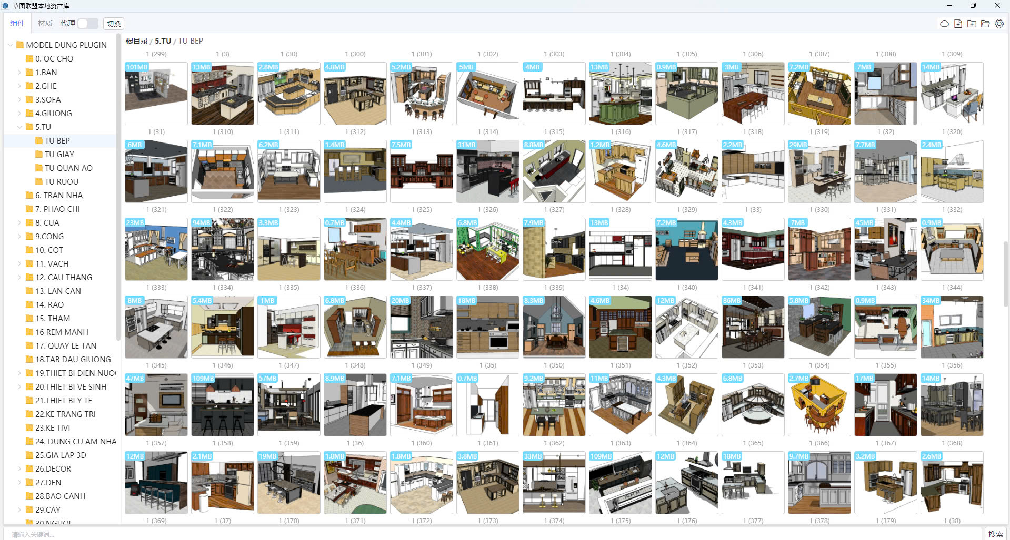The height and width of the screenshot is (540, 1010).
Task: Click the TU RUOU folder icon
Action: tap(39, 181)
